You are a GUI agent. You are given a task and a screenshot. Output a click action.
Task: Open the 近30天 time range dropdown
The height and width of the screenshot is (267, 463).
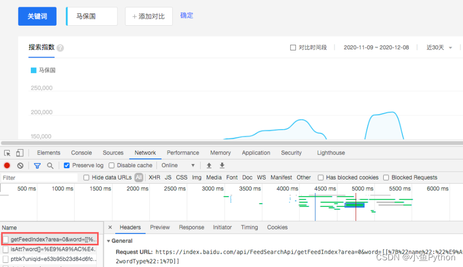tap(439, 47)
